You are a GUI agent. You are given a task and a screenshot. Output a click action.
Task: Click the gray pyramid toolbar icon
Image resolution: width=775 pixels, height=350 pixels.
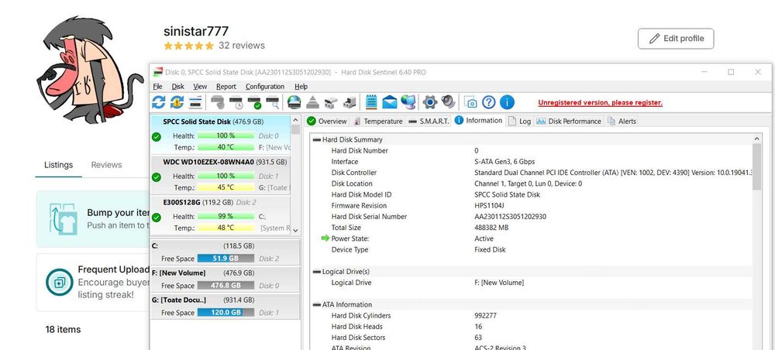pyautogui.click(x=312, y=102)
